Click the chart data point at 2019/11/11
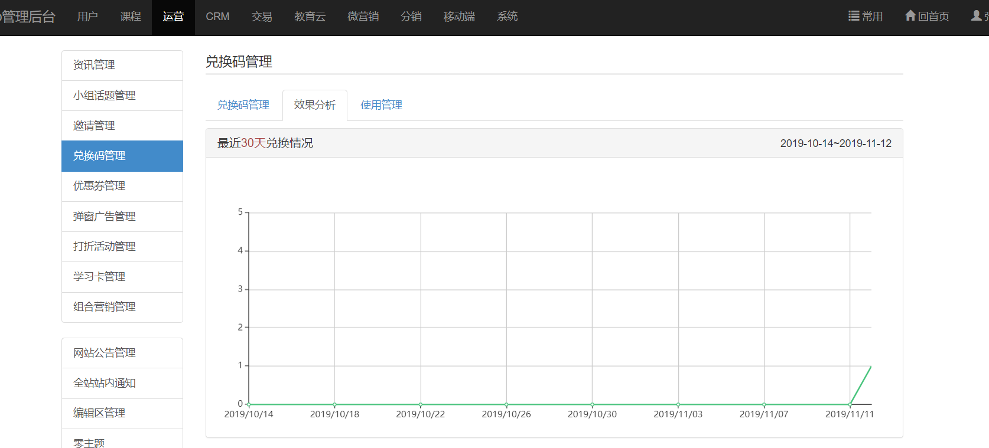Viewport: 989px width, 448px height. click(x=850, y=404)
